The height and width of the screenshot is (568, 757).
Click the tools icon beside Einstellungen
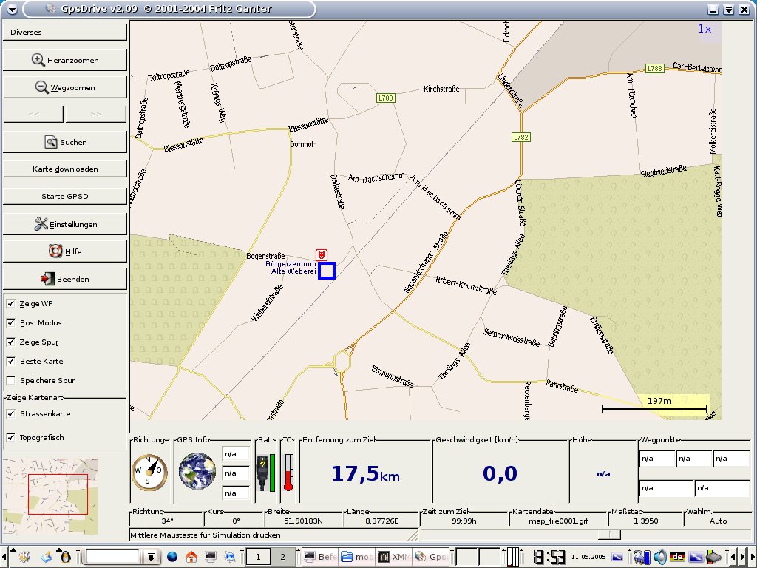pyautogui.click(x=41, y=224)
